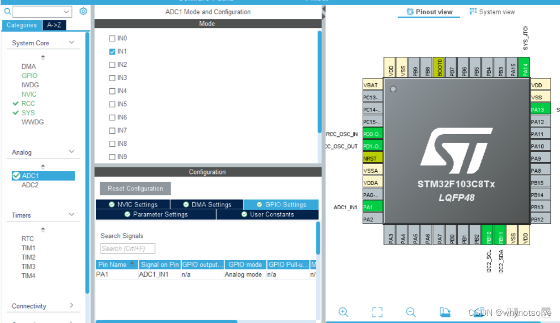
Task: Click the zoom in icon in pinout view
Action: pos(343,312)
